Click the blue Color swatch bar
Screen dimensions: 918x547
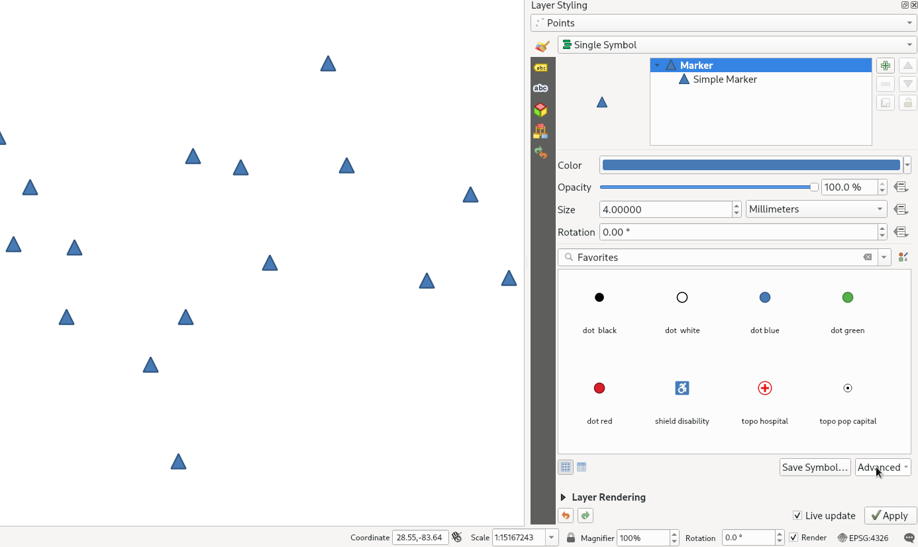(750, 166)
